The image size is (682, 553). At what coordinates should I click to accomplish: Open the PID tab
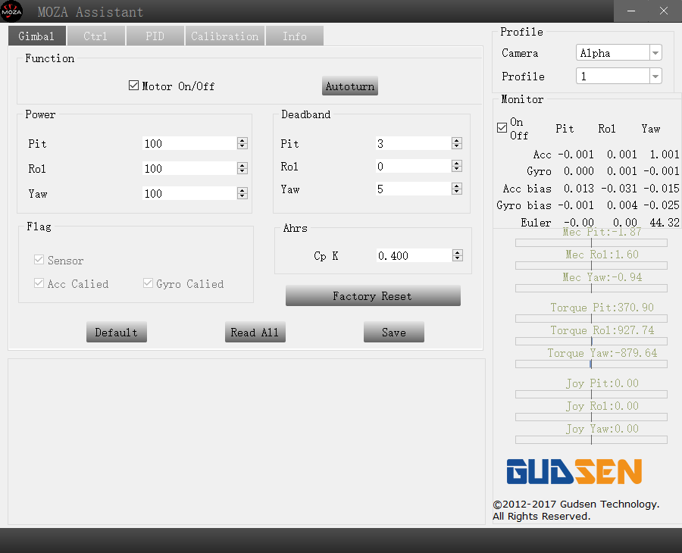(x=155, y=36)
